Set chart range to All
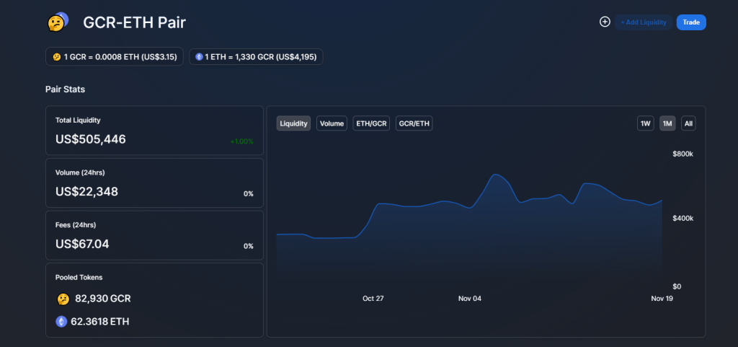This screenshot has height=347, width=738. [688, 123]
